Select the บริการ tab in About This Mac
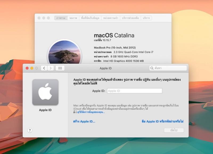Viewport: 213px width, 154px height. (146, 18)
